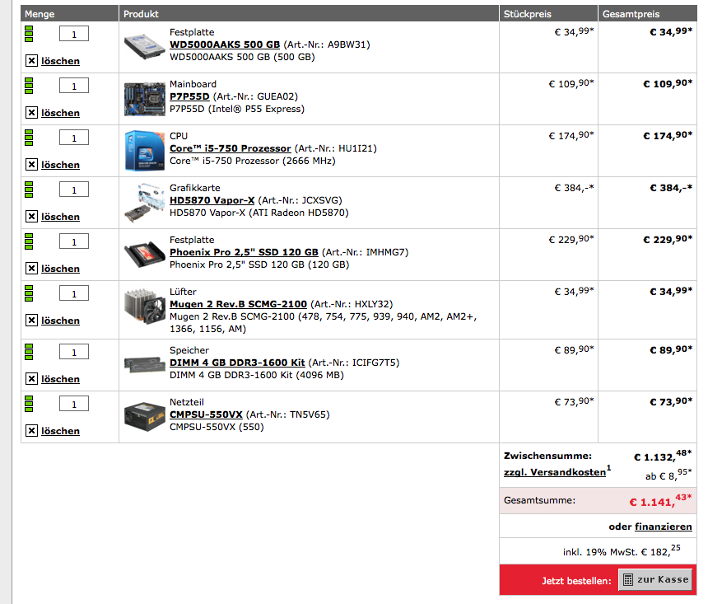Open the DIMM DDR3 memory thumbnail
This screenshot has width=708, height=604.
pos(145,365)
